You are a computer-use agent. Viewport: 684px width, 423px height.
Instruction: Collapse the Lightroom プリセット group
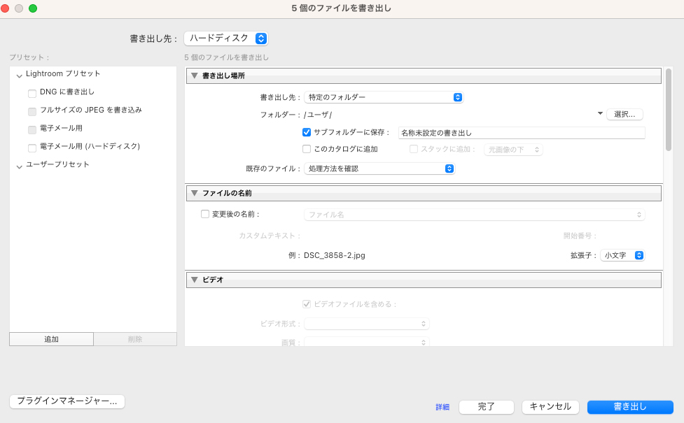(20, 73)
